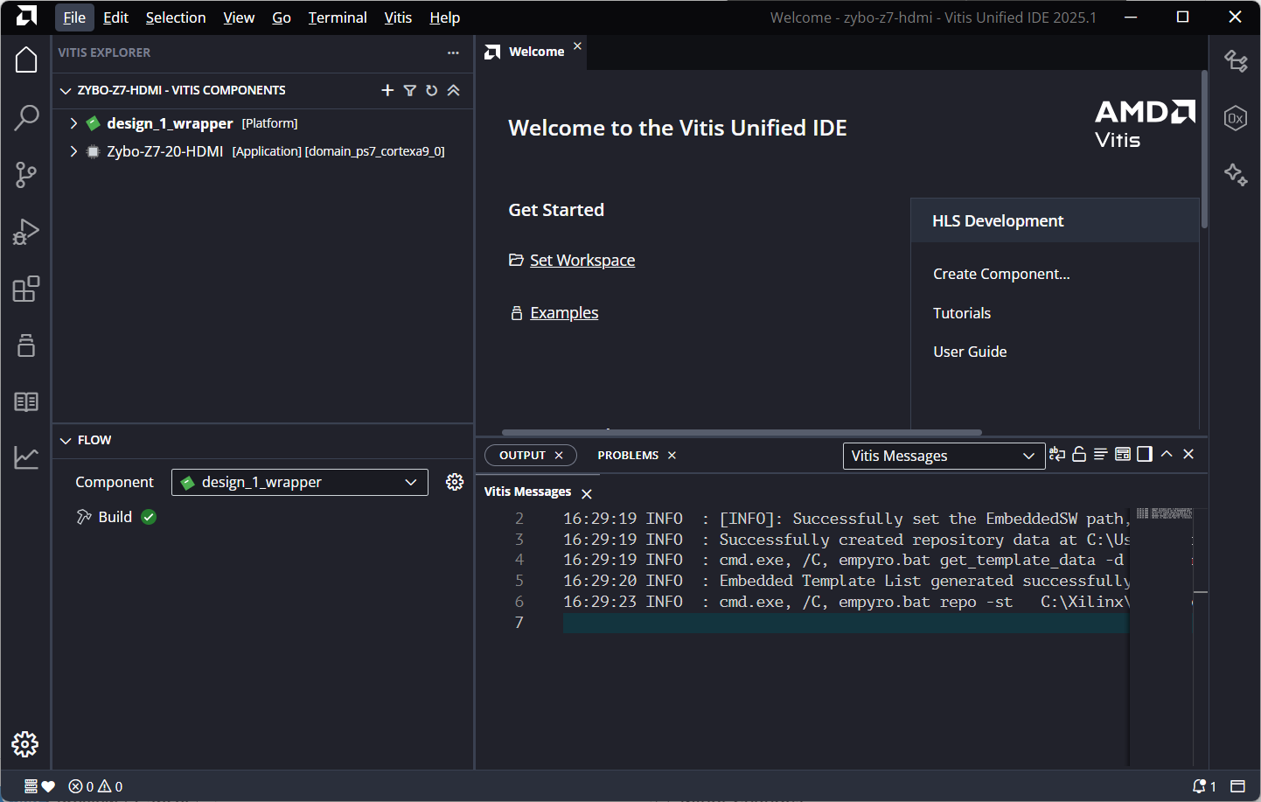Open the line chart view in the activity bar
Image resolution: width=1261 pixels, height=802 pixels.
point(26,457)
